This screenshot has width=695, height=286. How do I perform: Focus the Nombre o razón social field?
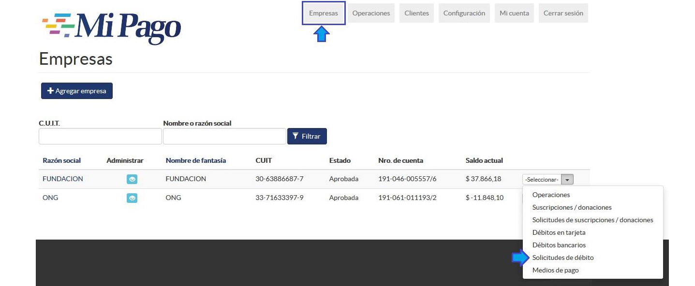(224, 136)
